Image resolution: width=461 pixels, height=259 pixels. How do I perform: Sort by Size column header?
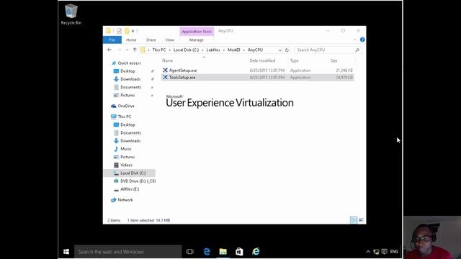(x=334, y=60)
